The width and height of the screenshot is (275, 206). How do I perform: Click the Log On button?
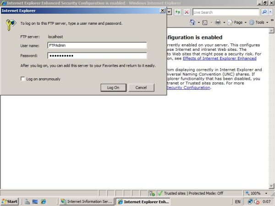[114, 87]
